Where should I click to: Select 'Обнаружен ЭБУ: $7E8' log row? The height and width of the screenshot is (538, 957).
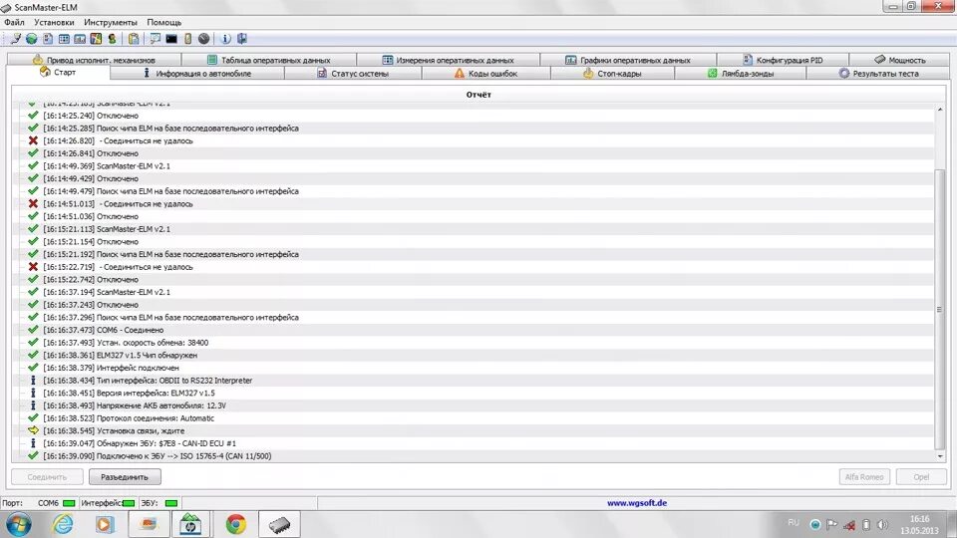tap(473, 443)
